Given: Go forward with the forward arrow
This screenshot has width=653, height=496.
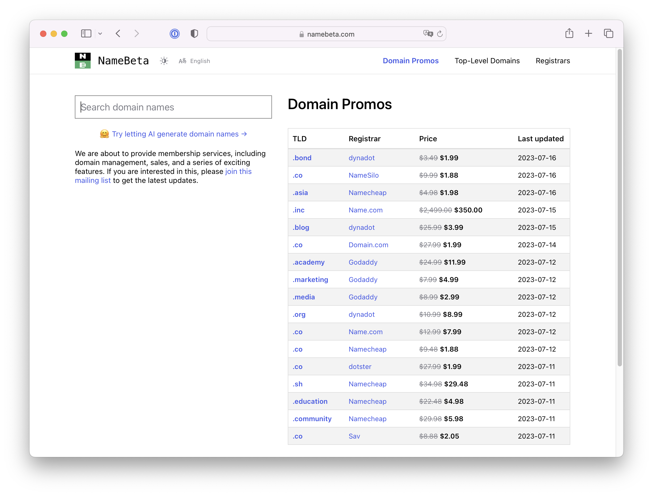Looking at the screenshot, I should pos(137,34).
